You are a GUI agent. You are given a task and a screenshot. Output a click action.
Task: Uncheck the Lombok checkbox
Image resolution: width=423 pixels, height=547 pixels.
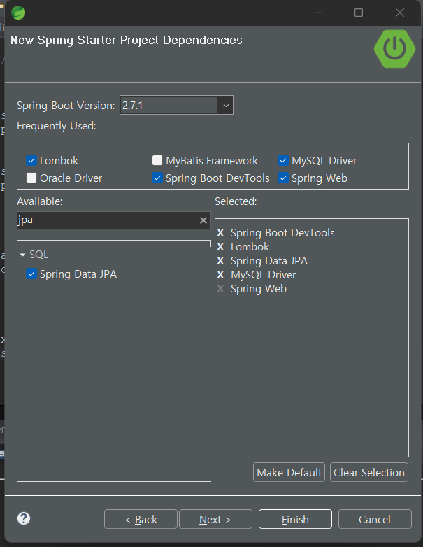coord(31,160)
